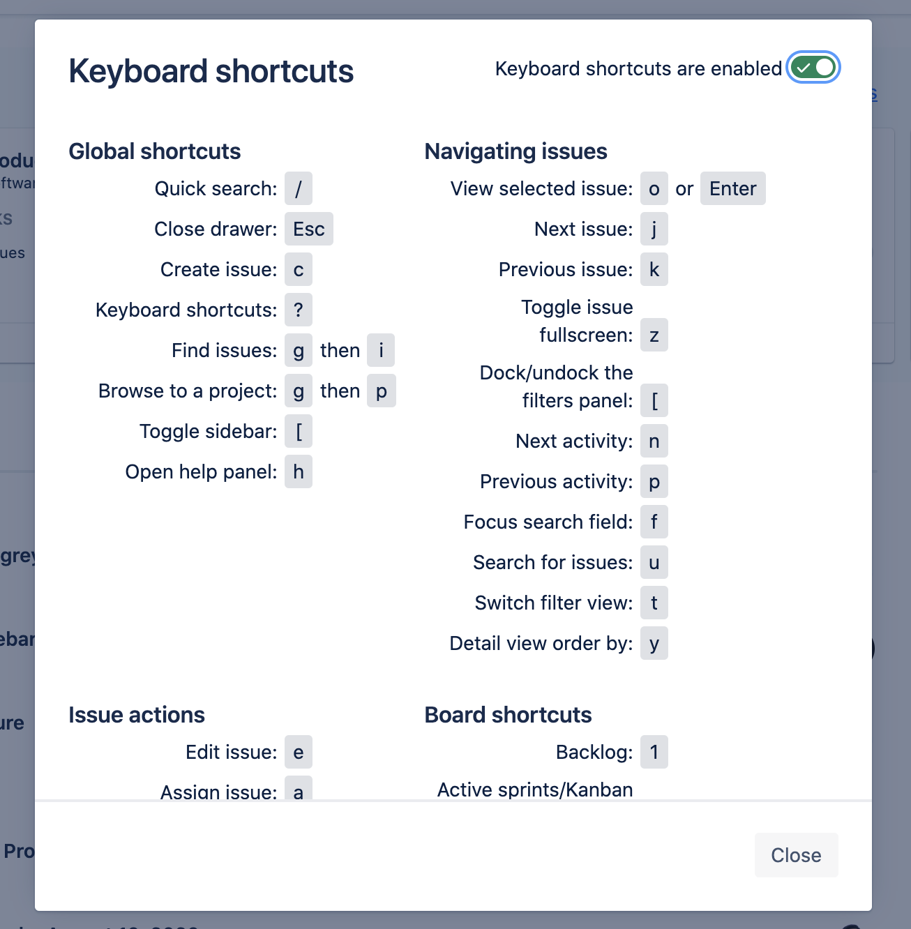
Task: Disable the keyboard shortcuts toggle
Action: pyautogui.click(x=813, y=67)
